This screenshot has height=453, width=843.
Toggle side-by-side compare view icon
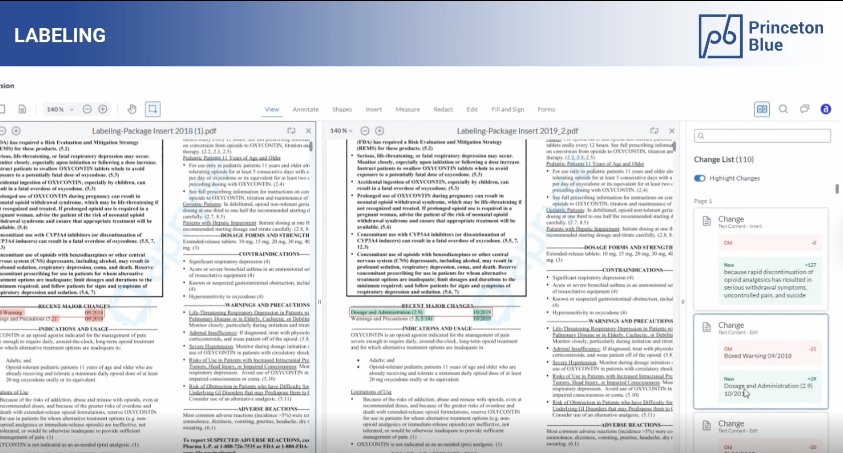point(762,109)
